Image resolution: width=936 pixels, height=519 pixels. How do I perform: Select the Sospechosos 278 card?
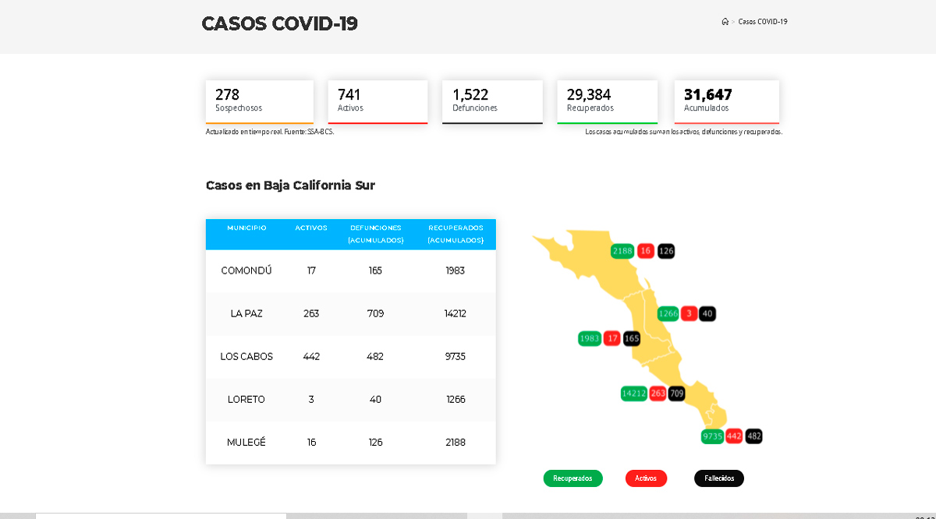pyautogui.click(x=260, y=102)
